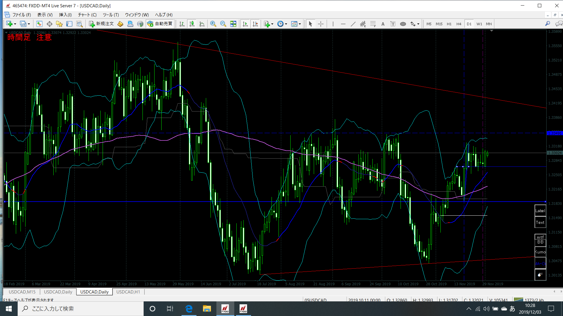563x316 pixels.
Task: Click the search magnifier icon at right
Action: coord(547,24)
